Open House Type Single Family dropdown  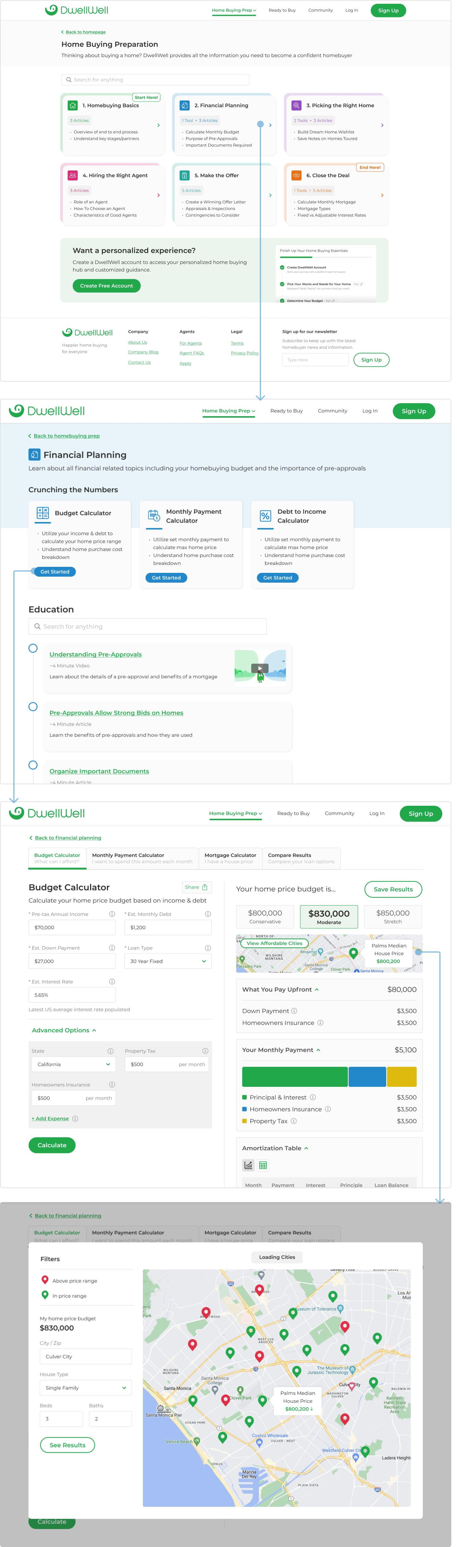click(x=86, y=1388)
